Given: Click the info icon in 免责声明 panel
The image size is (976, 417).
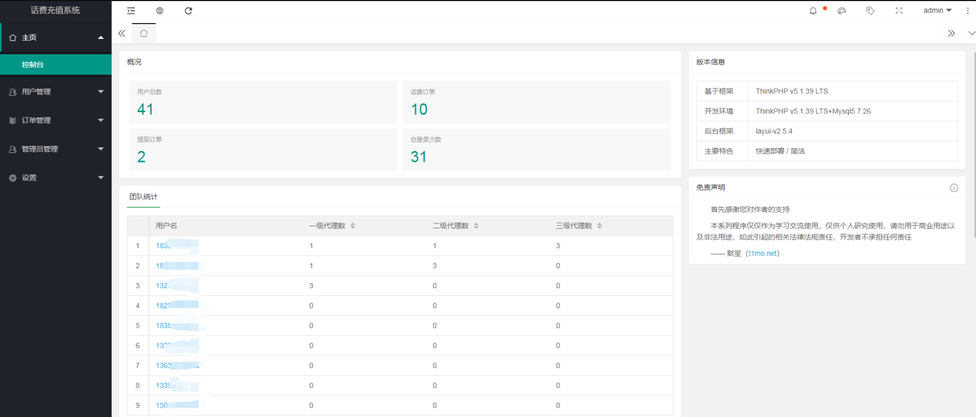Looking at the screenshot, I should tap(954, 188).
